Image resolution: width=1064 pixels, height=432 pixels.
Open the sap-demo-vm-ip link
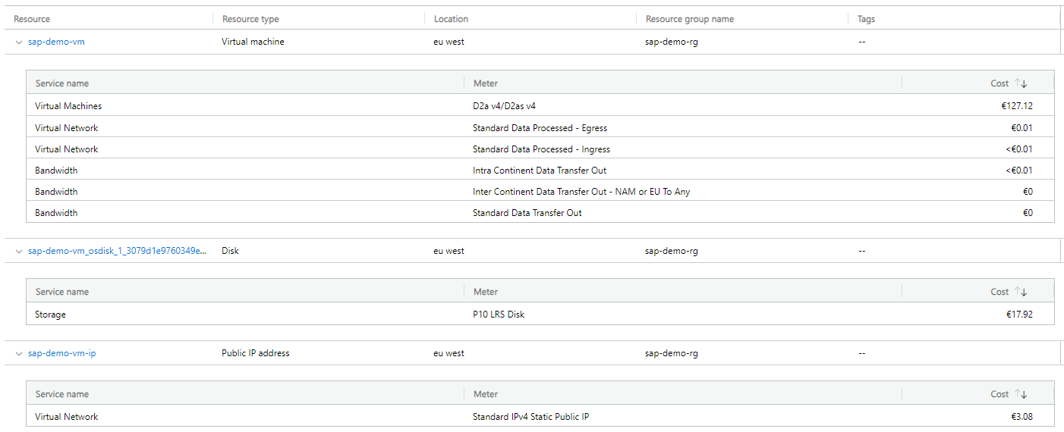pos(61,353)
